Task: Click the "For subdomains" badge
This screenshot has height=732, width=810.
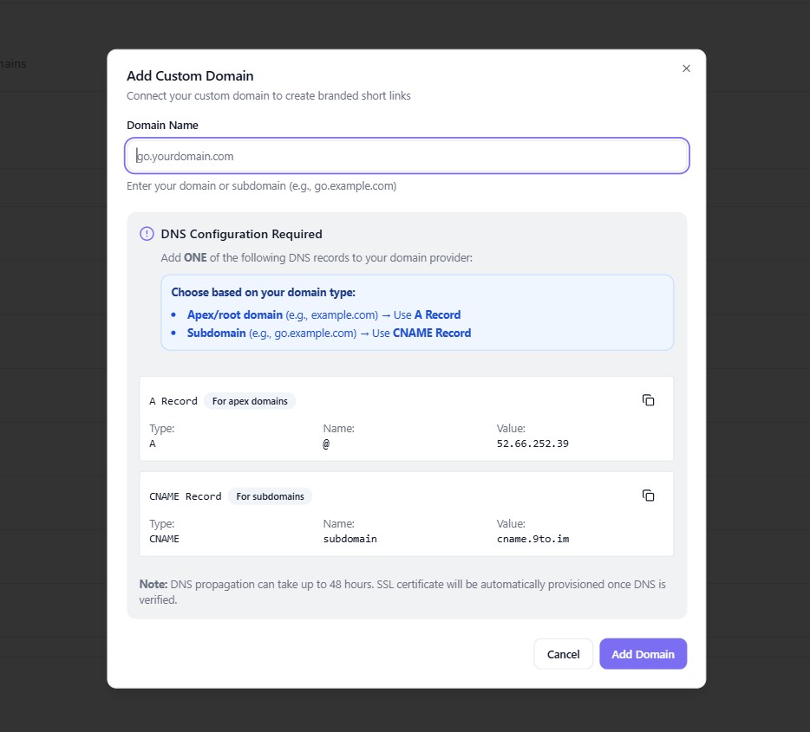Action: pyautogui.click(x=270, y=496)
